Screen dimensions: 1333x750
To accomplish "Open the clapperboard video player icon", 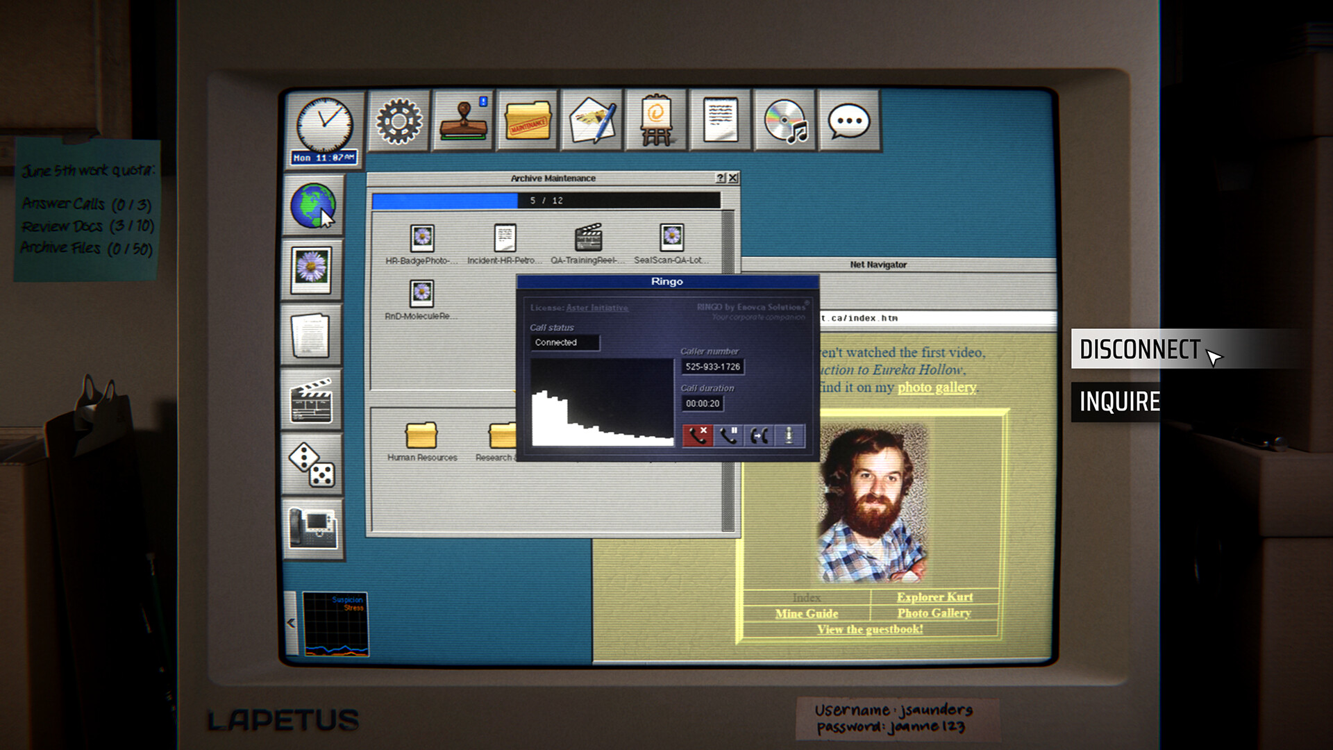I will point(312,400).
